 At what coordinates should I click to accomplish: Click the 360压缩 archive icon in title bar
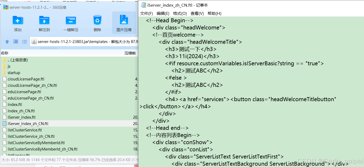click(x=5, y=7)
